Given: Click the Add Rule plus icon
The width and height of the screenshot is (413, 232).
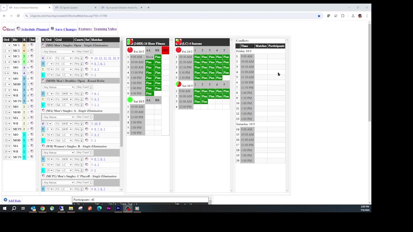Looking at the screenshot, I should point(5,200).
